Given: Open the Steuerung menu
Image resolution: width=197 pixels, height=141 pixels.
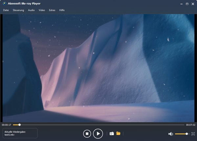Looking at the screenshot, I should coord(18,10).
